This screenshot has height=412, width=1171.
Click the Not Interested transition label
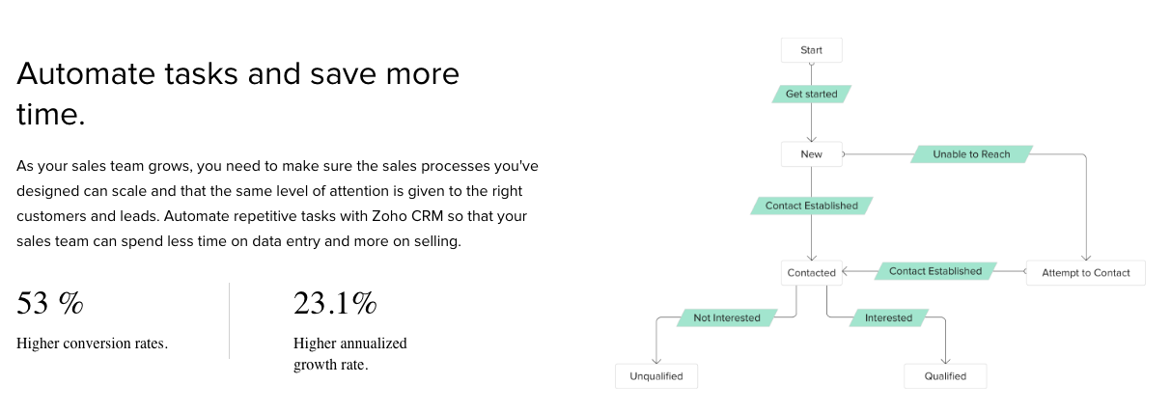coord(727,318)
